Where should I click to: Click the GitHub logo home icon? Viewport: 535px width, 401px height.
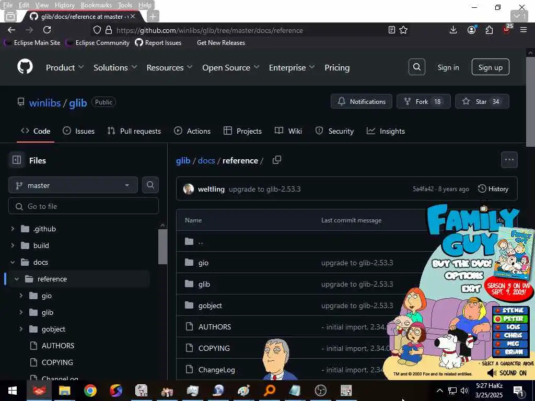(25, 66)
